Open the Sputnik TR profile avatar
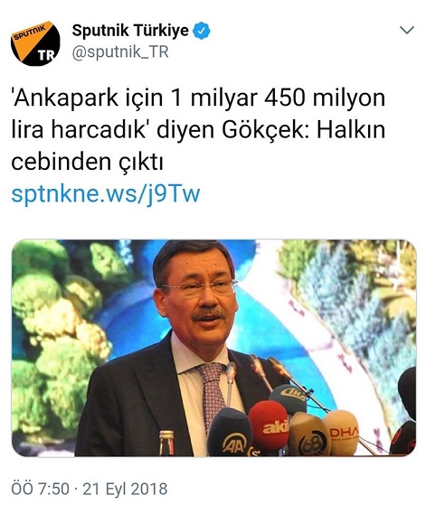 click(35, 43)
